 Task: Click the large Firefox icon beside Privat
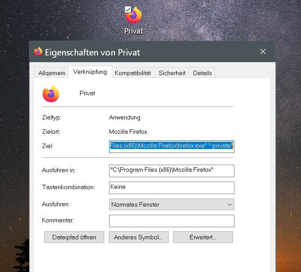[51, 93]
